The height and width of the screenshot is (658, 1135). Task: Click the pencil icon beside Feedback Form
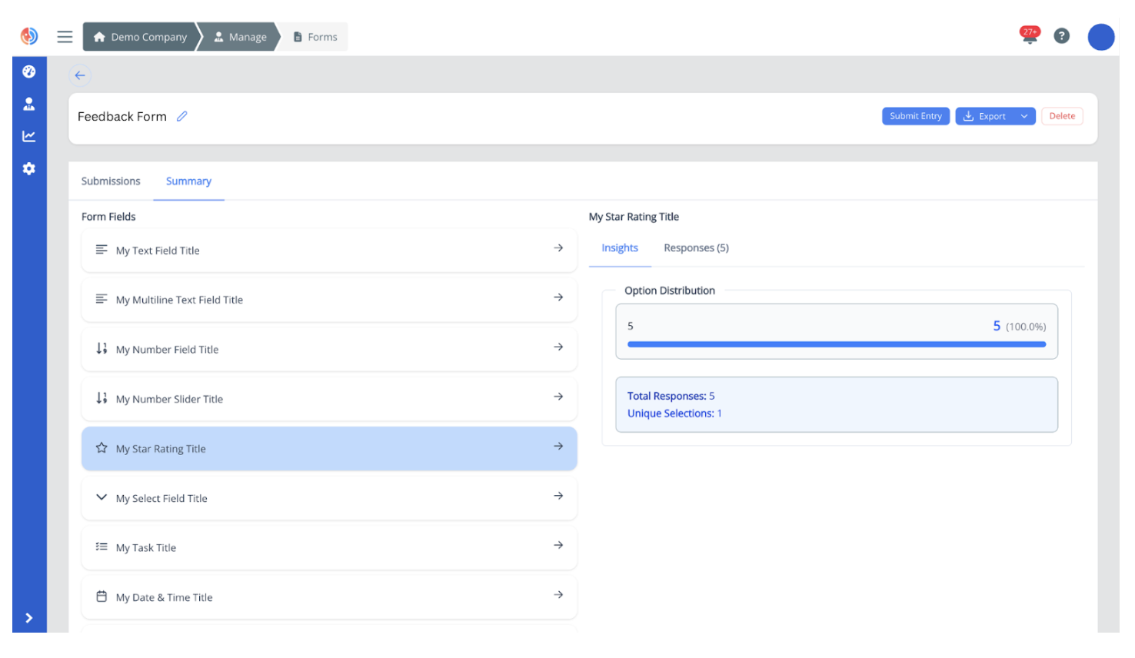(182, 116)
